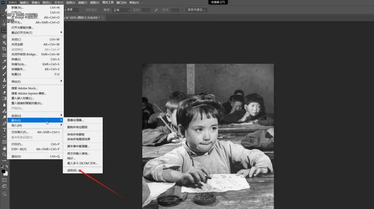The image size is (374, 209).
Task: Click the 收集箱 (27) button
Action: 218,2
